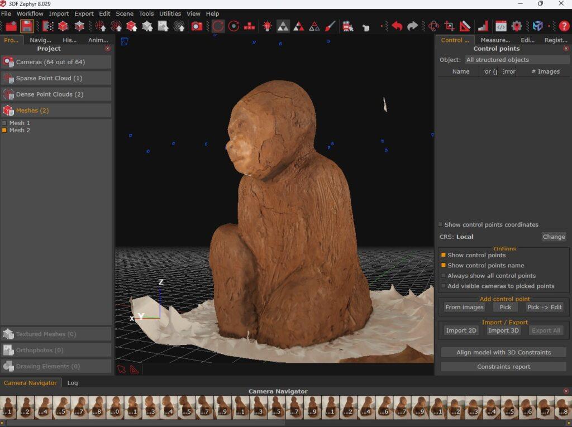Switch to the Log tab
Screen dimensions: 572x427
pyautogui.click(x=73, y=383)
